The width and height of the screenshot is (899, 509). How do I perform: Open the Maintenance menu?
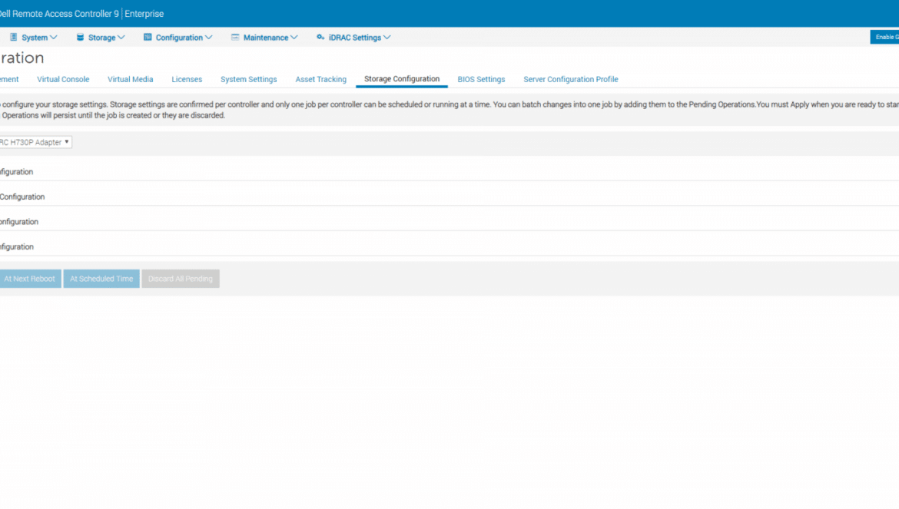(265, 37)
